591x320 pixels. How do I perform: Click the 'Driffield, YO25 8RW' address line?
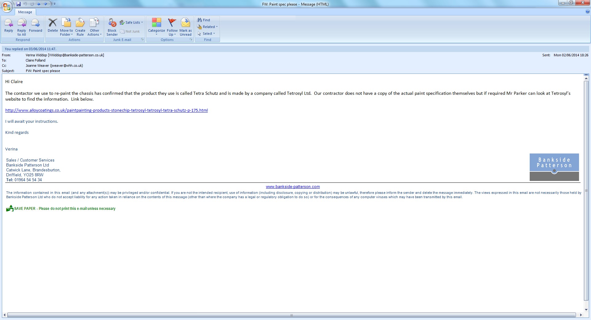[25, 175]
